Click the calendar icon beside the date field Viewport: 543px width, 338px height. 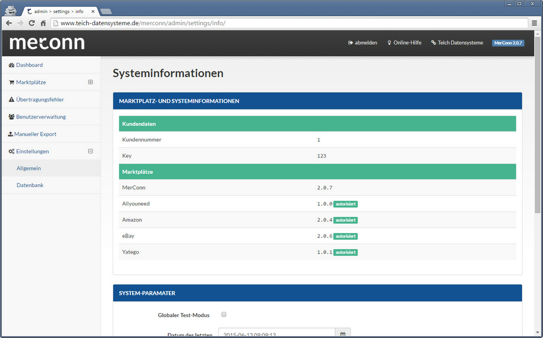click(x=343, y=334)
